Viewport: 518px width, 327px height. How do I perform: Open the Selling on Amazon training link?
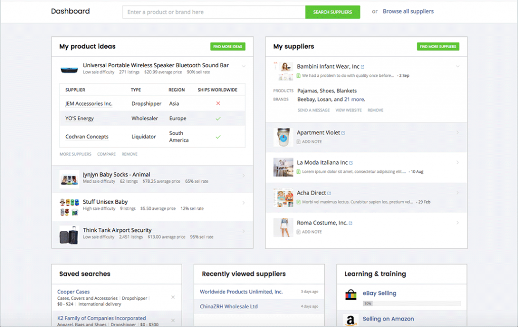click(388, 319)
